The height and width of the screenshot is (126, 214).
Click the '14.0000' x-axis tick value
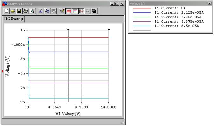pos(109,107)
